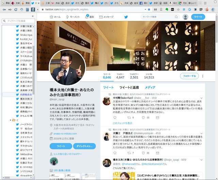Open the Twitter home icon ホーム
This screenshot has width=218, height=180.
(55, 17)
